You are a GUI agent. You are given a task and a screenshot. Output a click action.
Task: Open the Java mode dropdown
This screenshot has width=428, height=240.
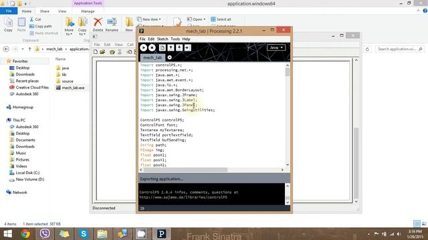pos(276,47)
